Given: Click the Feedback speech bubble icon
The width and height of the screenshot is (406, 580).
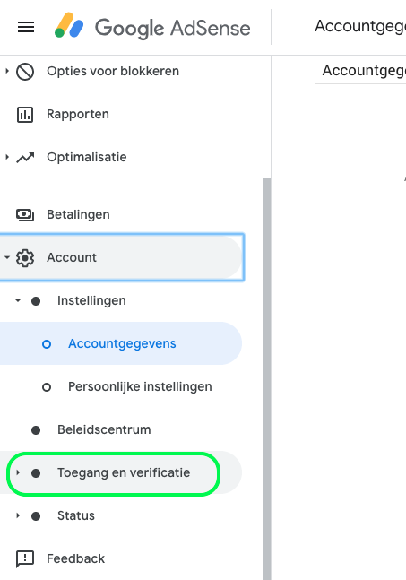Looking at the screenshot, I should click(x=25, y=558).
